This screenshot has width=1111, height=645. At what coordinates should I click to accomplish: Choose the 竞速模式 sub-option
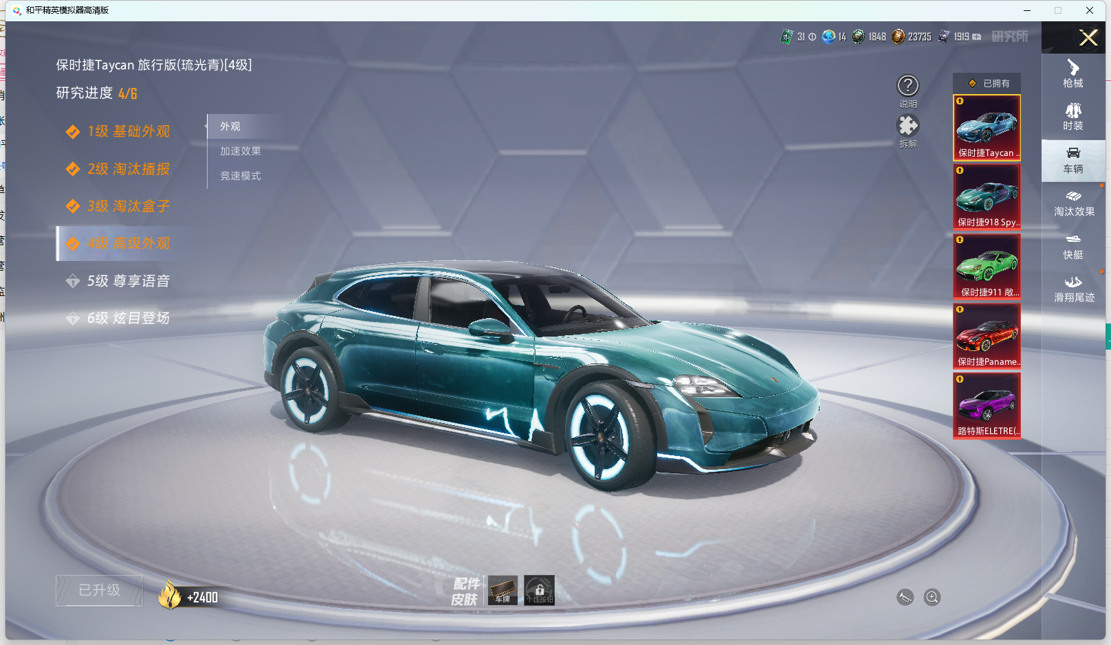[x=240, y=176]
